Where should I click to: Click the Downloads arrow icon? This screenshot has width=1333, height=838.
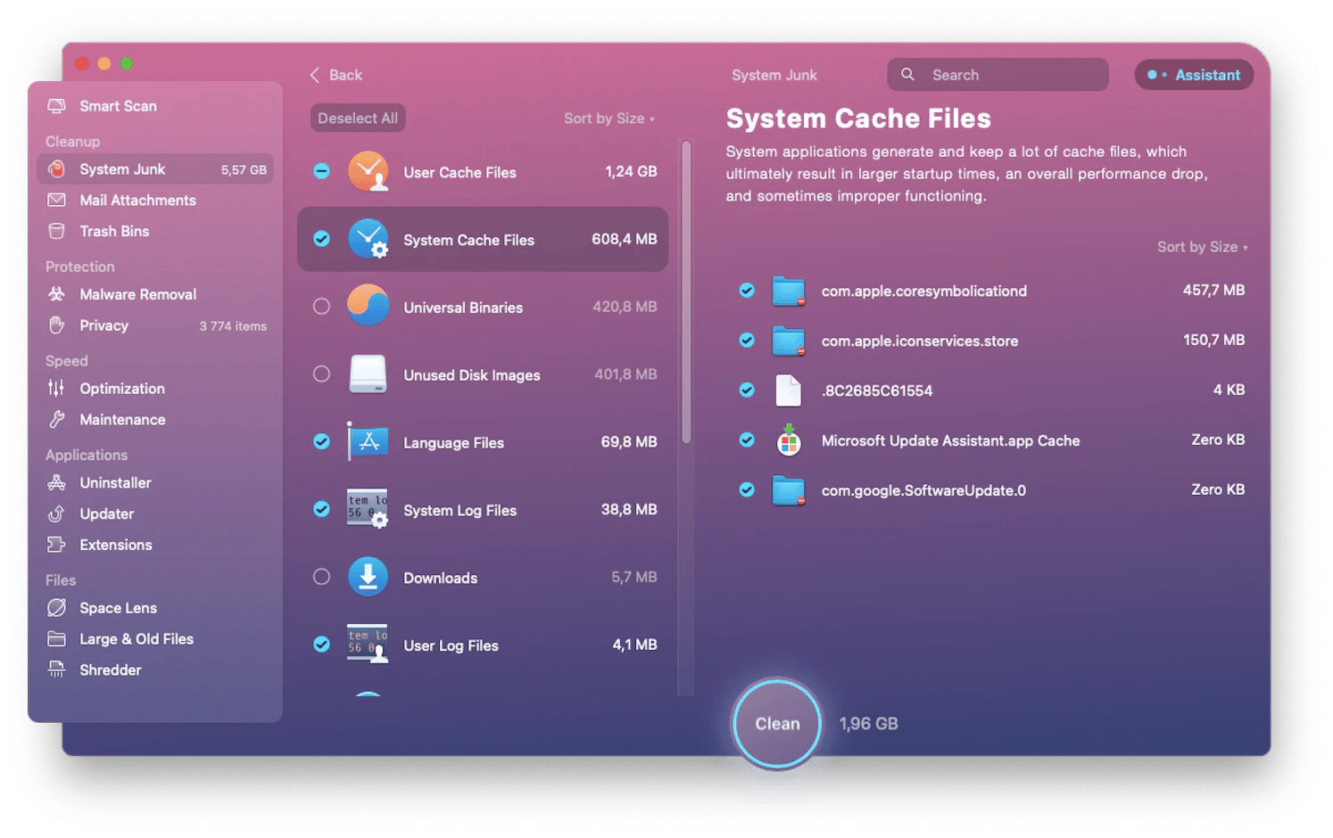point(368,577)
